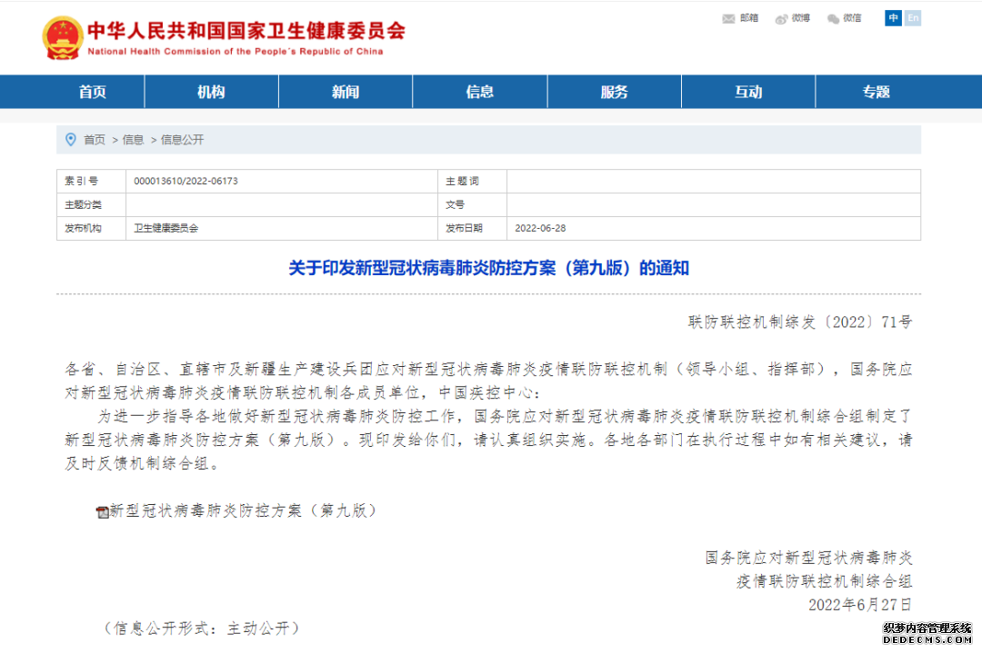
Task: Click the 信息 breadcrumb link
Action: point(134,140)
